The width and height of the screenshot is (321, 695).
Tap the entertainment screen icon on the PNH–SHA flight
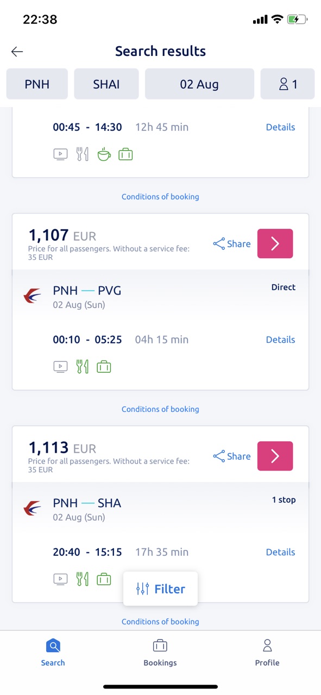point(60,579)
